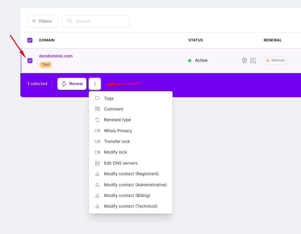Click the yellow Test tag

[x=46, y=65]
